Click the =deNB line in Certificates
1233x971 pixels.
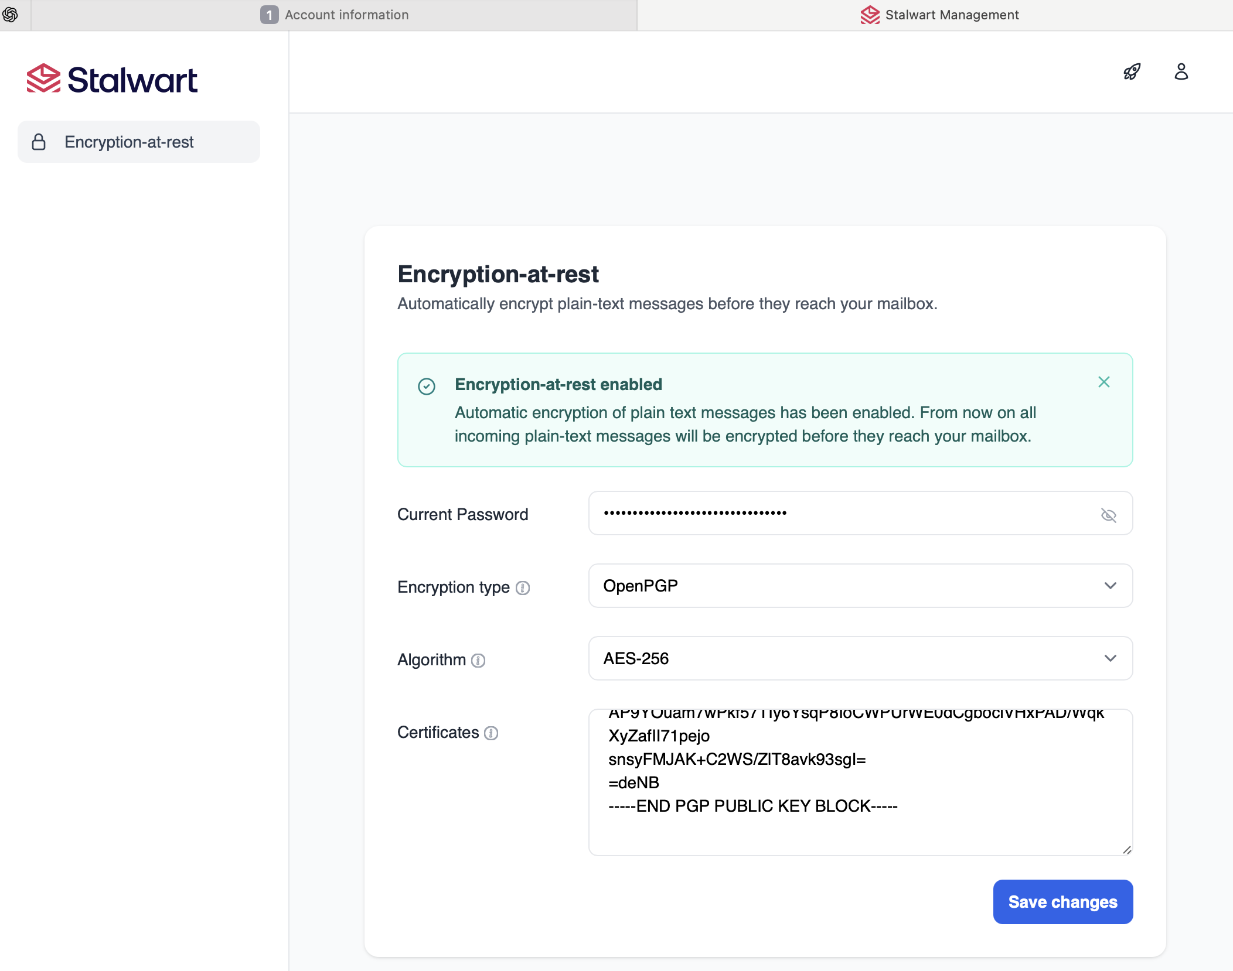(x=633, y=783)
